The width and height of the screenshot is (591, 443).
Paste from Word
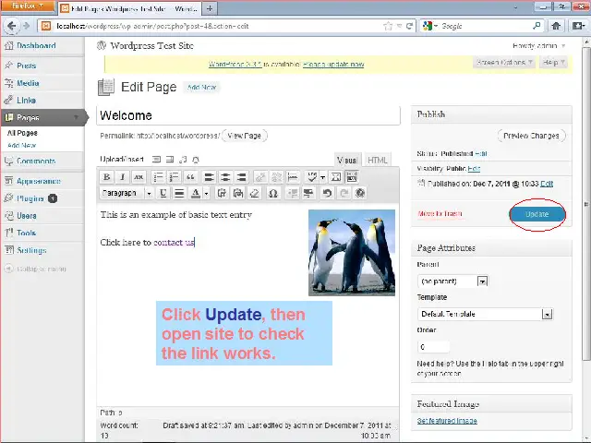pos(238,193)
